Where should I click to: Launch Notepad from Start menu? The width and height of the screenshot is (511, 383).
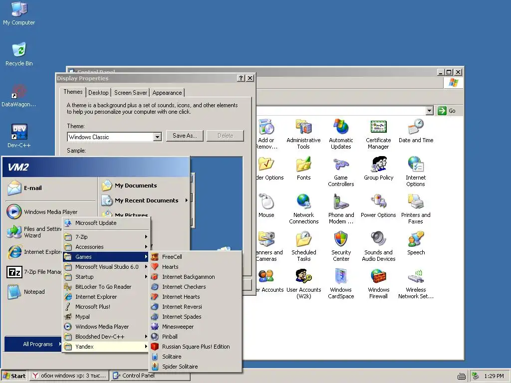(x=34, y=292)
